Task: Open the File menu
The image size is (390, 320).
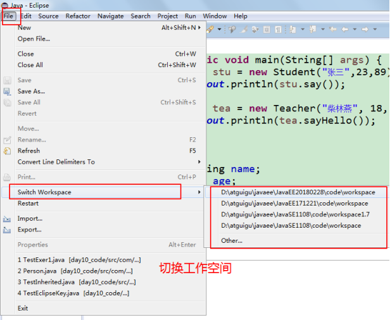Action: point(8,16)
